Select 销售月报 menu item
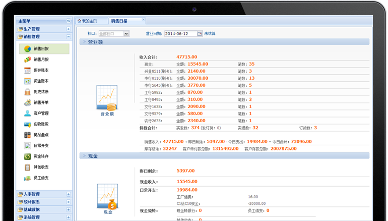This screenshot has height=221, width=388. [44, 60]
